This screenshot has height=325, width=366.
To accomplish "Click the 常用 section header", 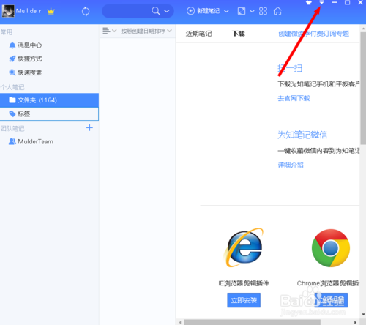I will tap(7, 32).
